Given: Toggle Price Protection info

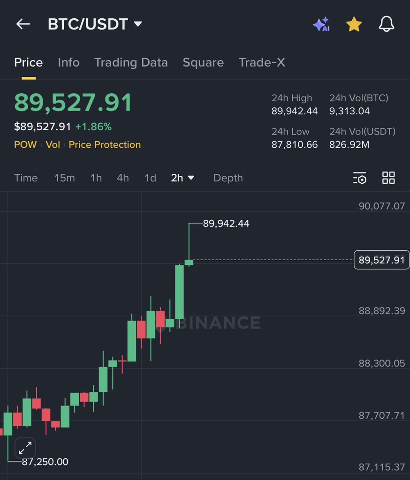Looking at the screenshot, I should pyautogui.click(x=105, y=145).
